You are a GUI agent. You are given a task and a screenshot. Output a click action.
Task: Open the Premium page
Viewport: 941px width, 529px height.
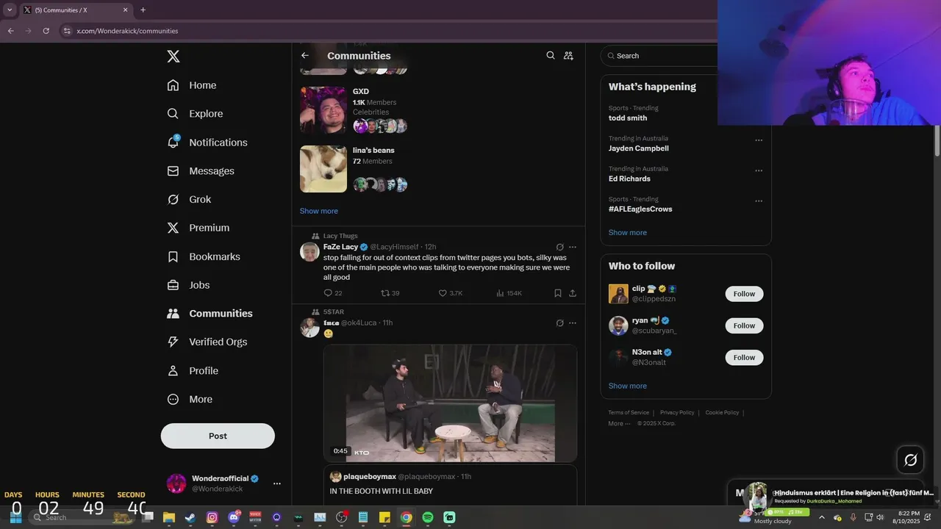198,228
